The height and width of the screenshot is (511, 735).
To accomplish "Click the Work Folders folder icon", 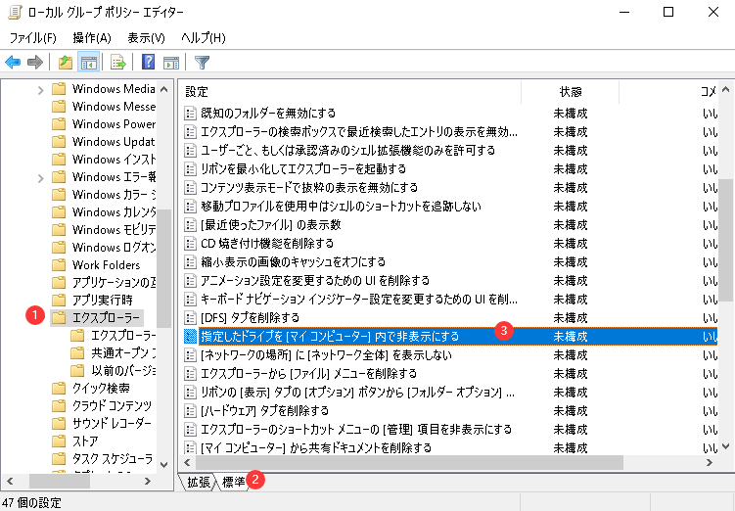I will (59, 265).
